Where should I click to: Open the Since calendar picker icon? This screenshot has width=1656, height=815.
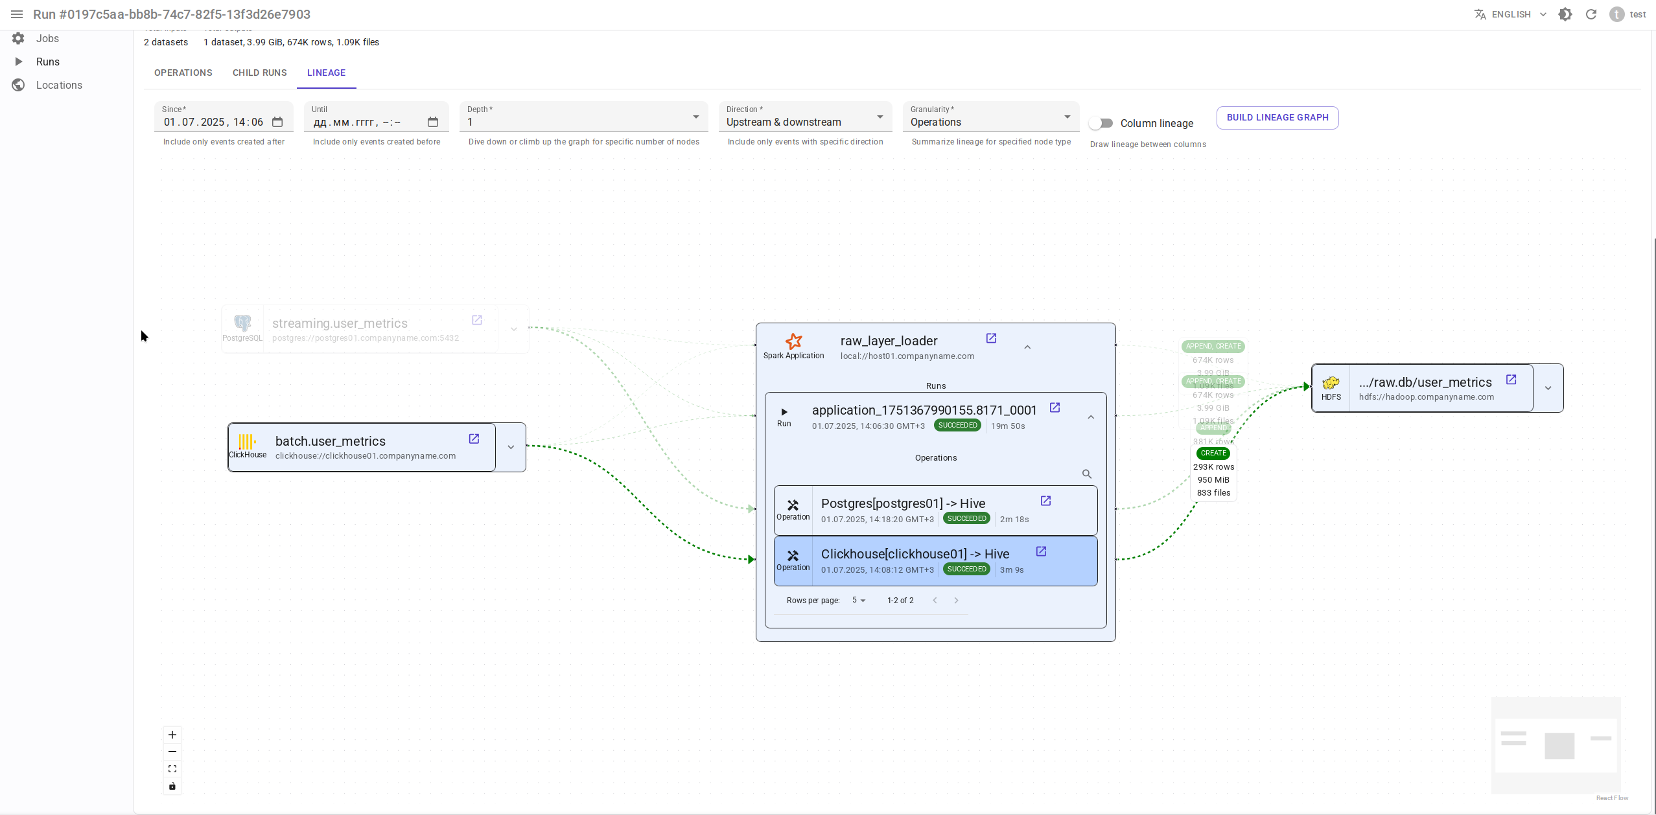pyautogui.click(x=277, y=122)
